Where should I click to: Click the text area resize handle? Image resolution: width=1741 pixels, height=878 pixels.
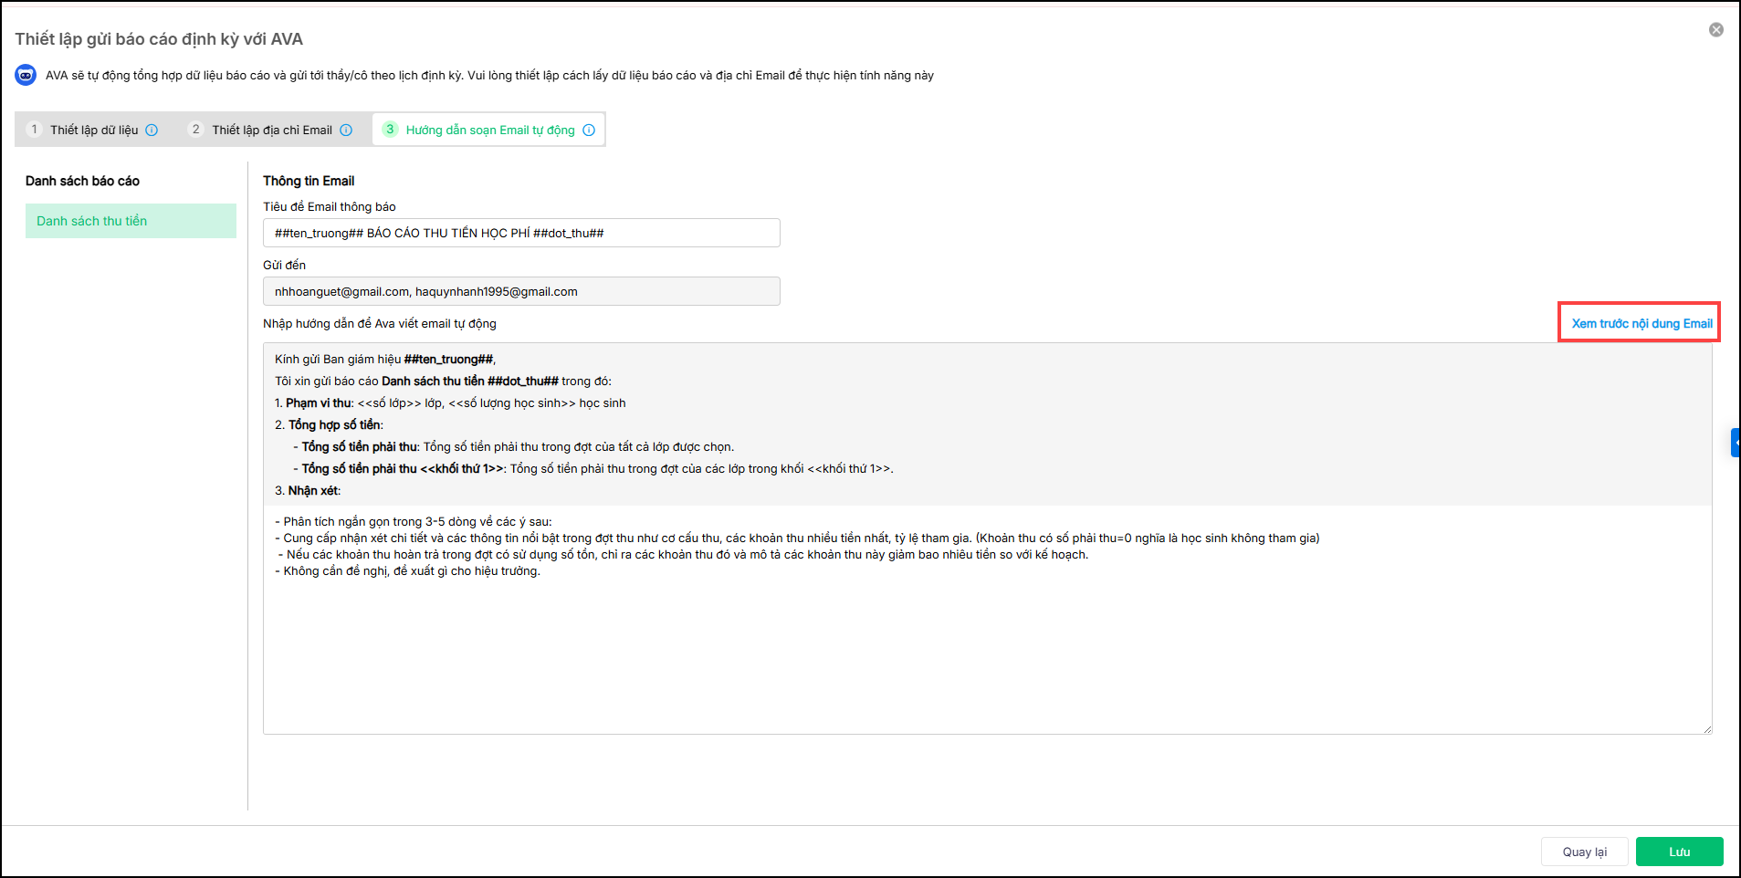point(1706,728)
